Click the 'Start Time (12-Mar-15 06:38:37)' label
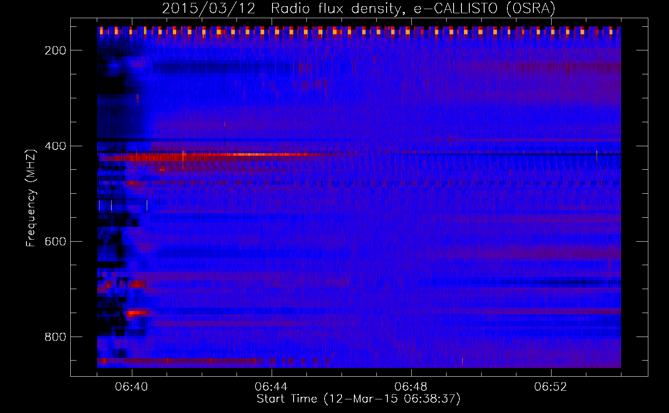 [x=358, y=399]
